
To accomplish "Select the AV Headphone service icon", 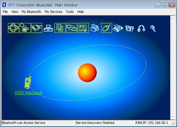I will 141,29.
